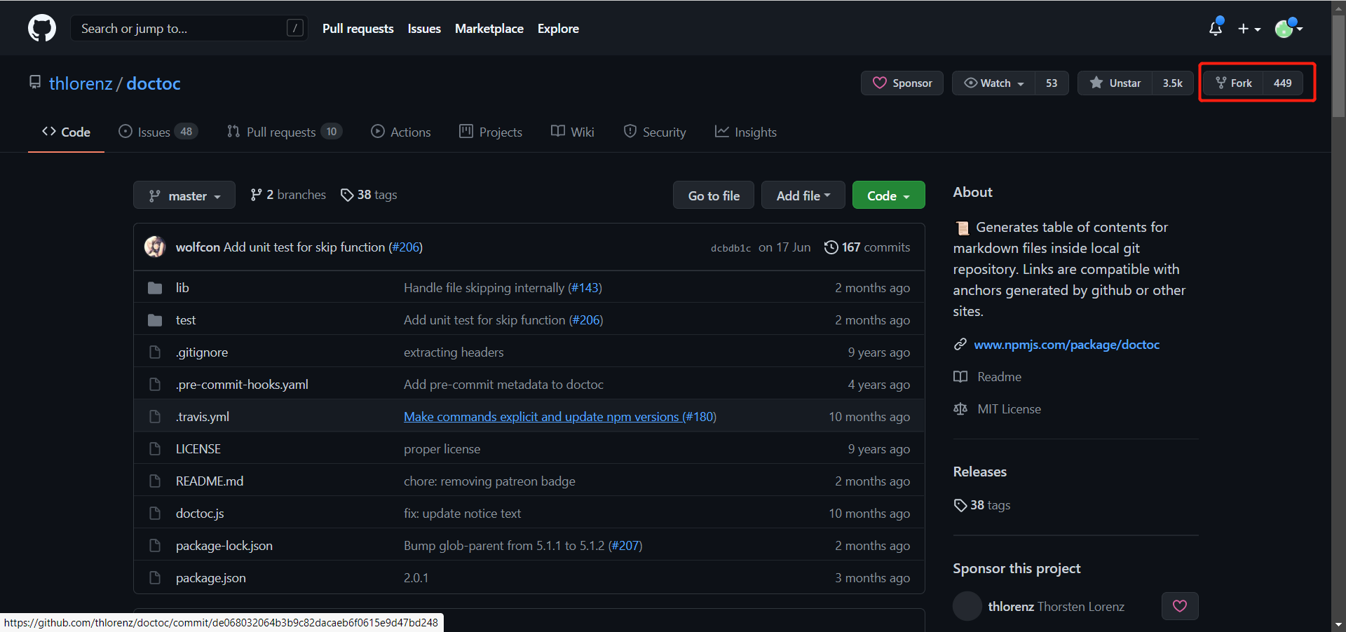
Task: Expand the Watch dropdown
Action: coord(993,83)
